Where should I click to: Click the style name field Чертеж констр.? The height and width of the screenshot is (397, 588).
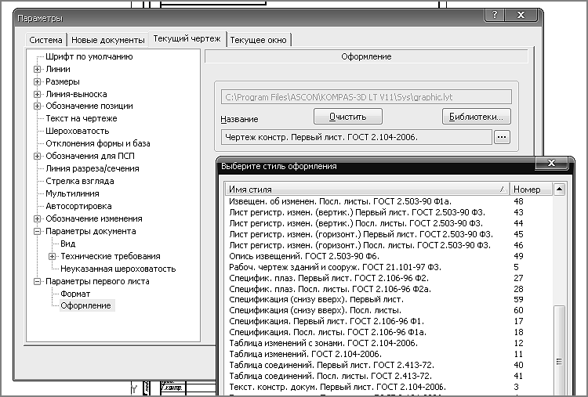click(x=357, y=137)
